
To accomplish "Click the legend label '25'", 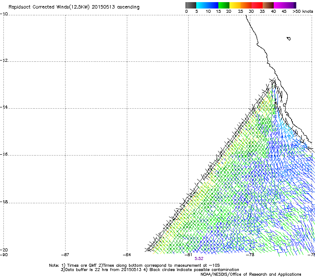I will 241,12.
